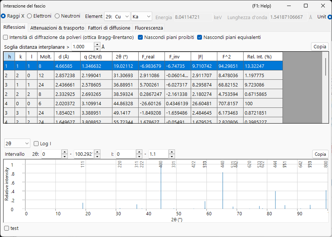Image resolution: width=332 pixels, height=237 pixels.
Task: Close the Interazione del fascio window
Action: tap(323, 6)
